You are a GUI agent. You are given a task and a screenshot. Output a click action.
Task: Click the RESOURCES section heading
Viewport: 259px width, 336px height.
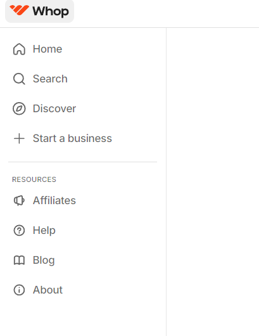(34, 179)
